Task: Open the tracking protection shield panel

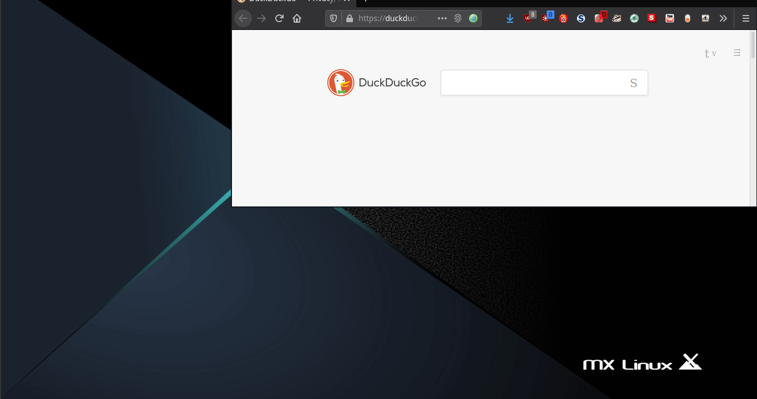Action: point(334,18)
